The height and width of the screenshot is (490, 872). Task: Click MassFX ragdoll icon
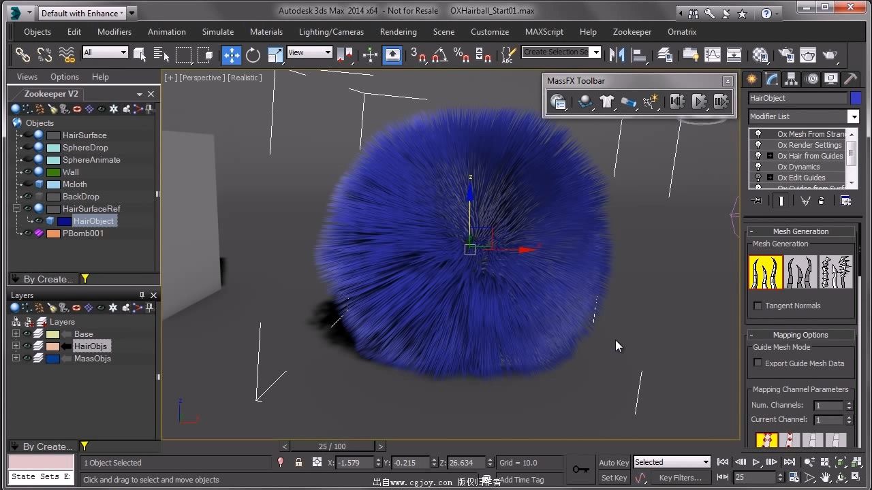click(650, 102)
